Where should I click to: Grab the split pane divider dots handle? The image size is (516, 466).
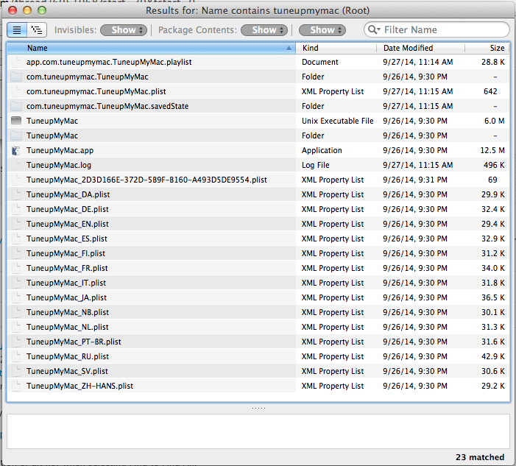point(258,408)
